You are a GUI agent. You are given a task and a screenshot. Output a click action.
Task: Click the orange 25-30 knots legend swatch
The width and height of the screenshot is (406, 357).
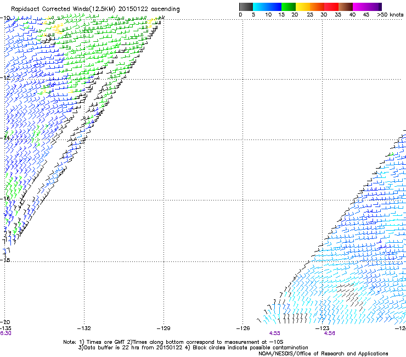[x=317, y=7]
